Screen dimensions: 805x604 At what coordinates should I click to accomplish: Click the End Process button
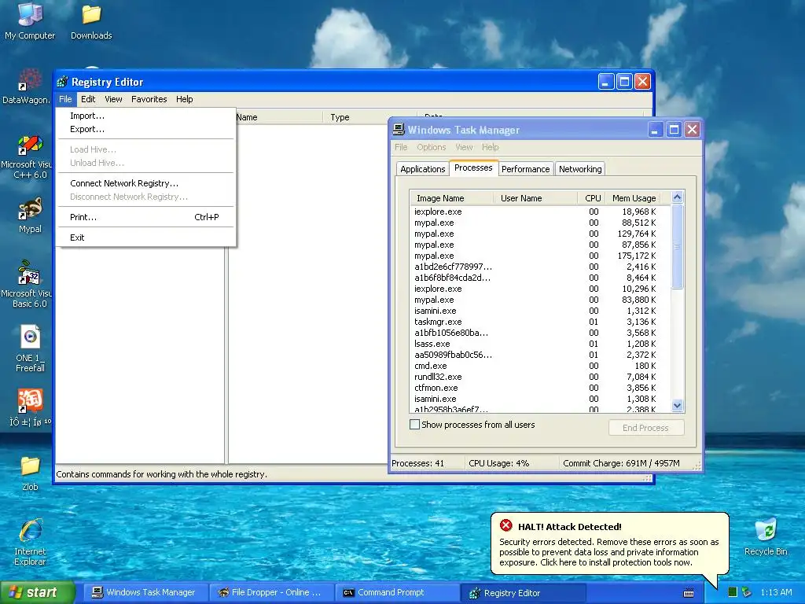(x=646, y=427)
